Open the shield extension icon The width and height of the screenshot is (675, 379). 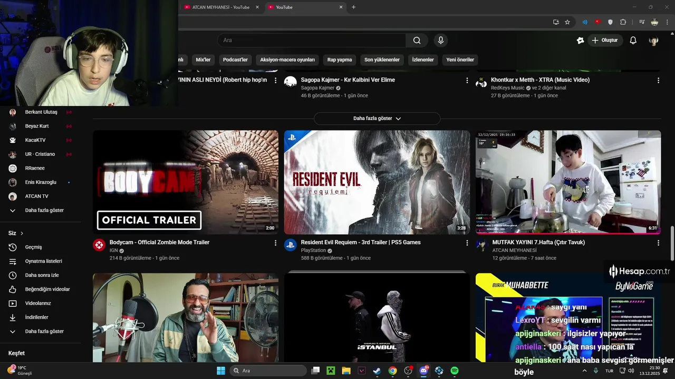pos(610,22)
